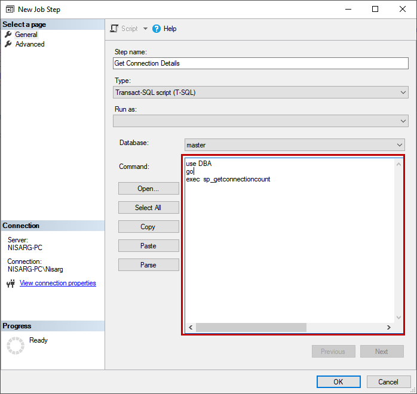This screenshot has width=417, height=394.
Task: Close the New Job Step window
Action: coord(403,10)
